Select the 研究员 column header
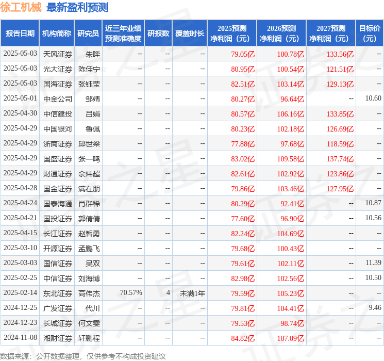Viewport: 384px width, 361px height. pos(88,34)
